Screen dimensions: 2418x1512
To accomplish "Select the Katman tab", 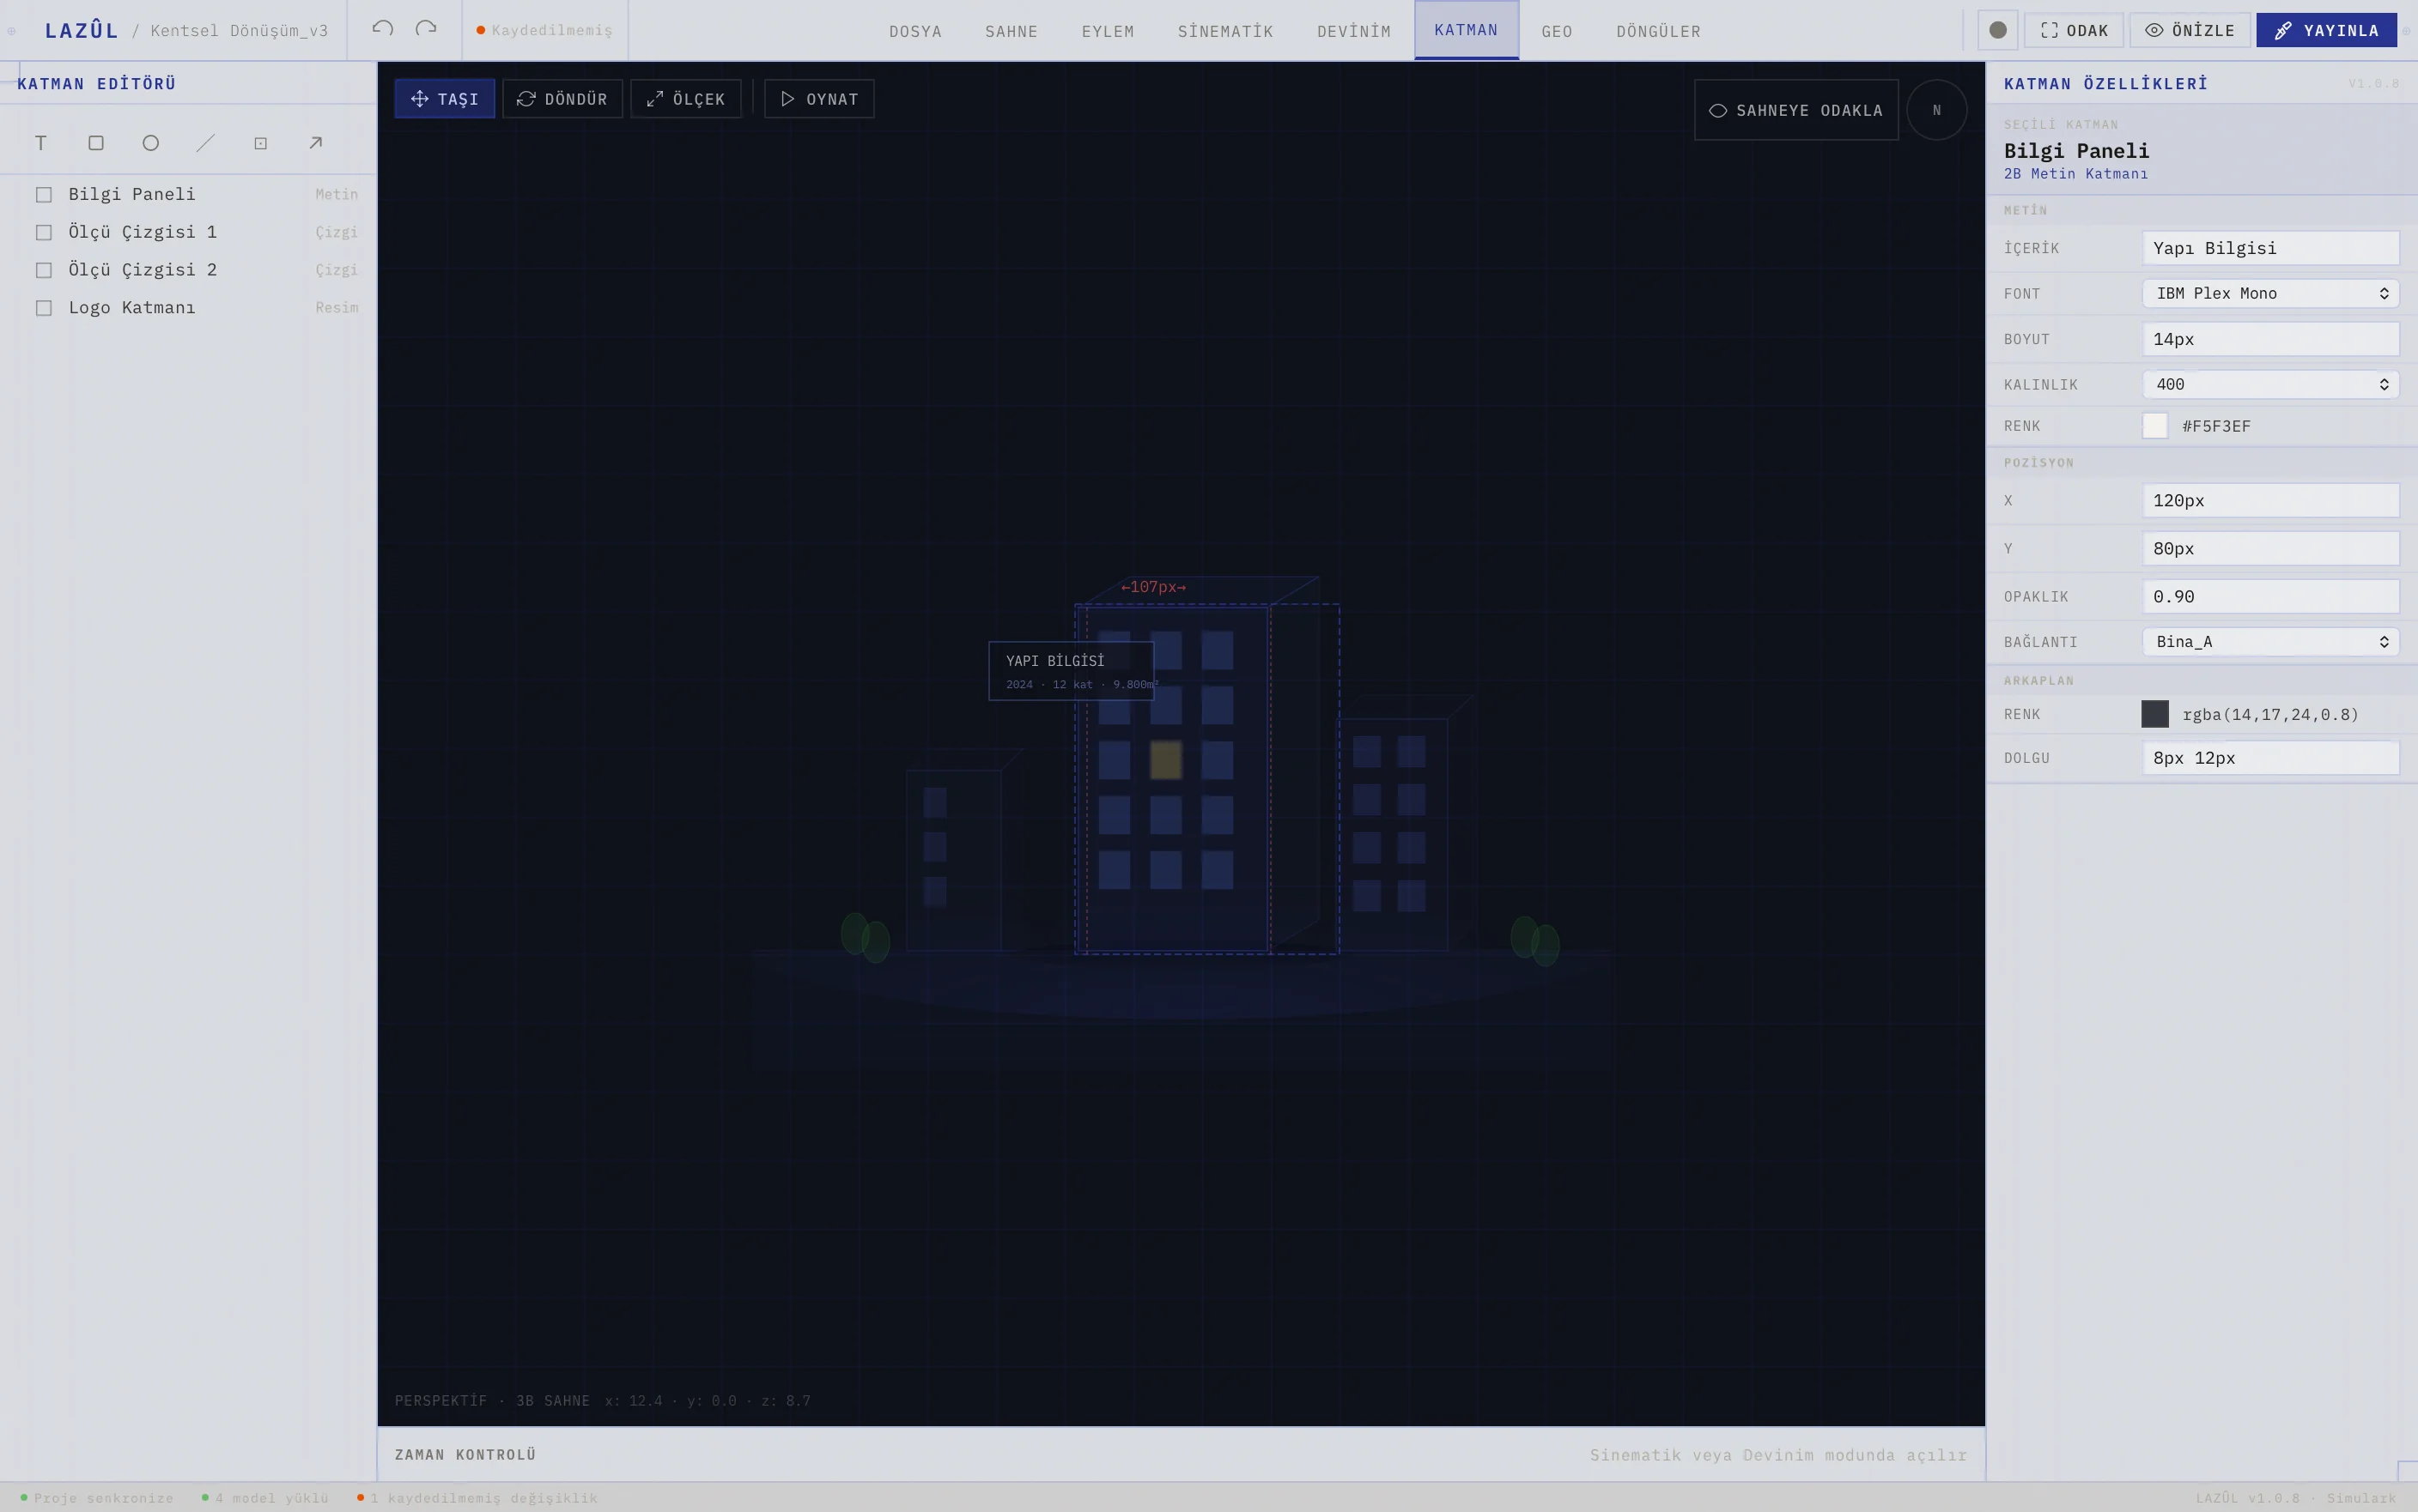I will (x=1467, y=30).
